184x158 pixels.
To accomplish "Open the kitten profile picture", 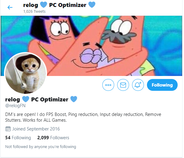I will pos(26,74).
